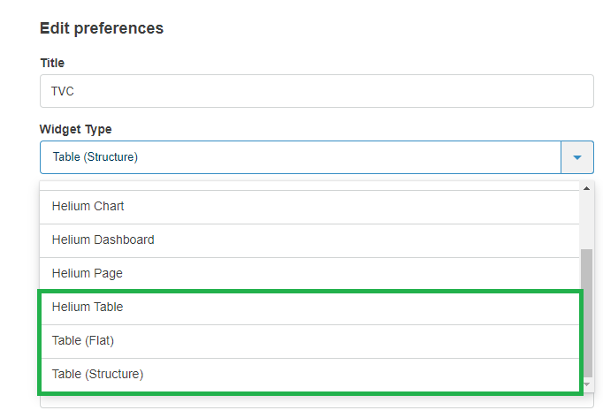The image size is (603, 418).
Task: Open the Widget Type combo box
Action: coord(301,157)
